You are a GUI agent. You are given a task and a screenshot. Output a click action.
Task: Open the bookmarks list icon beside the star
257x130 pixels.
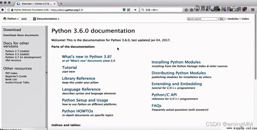[191, 10]
